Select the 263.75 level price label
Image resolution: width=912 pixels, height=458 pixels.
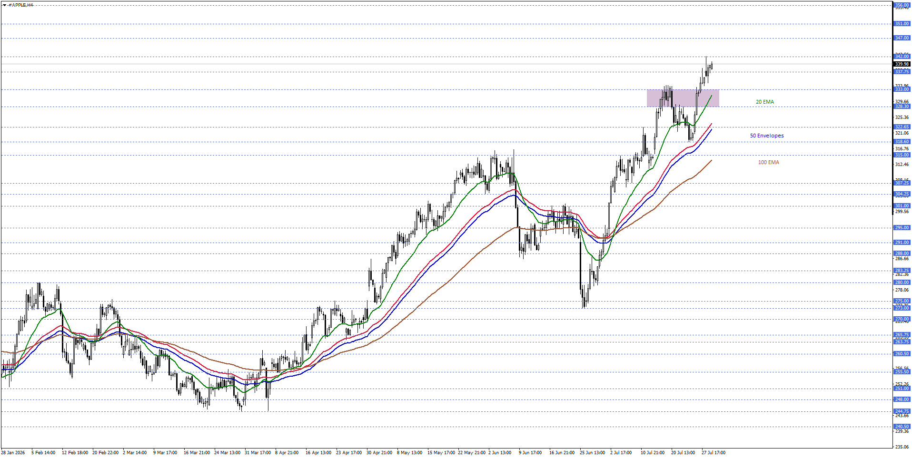(x=902, y=342)
